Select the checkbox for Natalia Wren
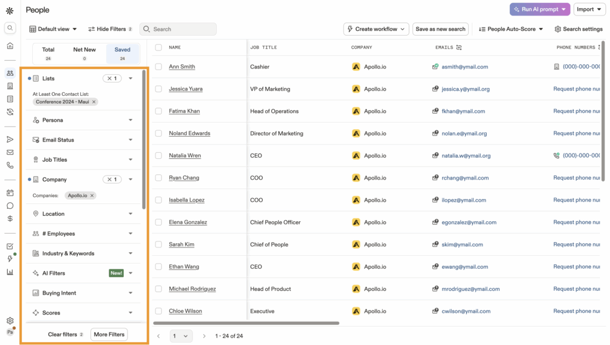Image resolution: width=610 pixels, height=345 pixels. pyautogui.click(x=158, y=156)
